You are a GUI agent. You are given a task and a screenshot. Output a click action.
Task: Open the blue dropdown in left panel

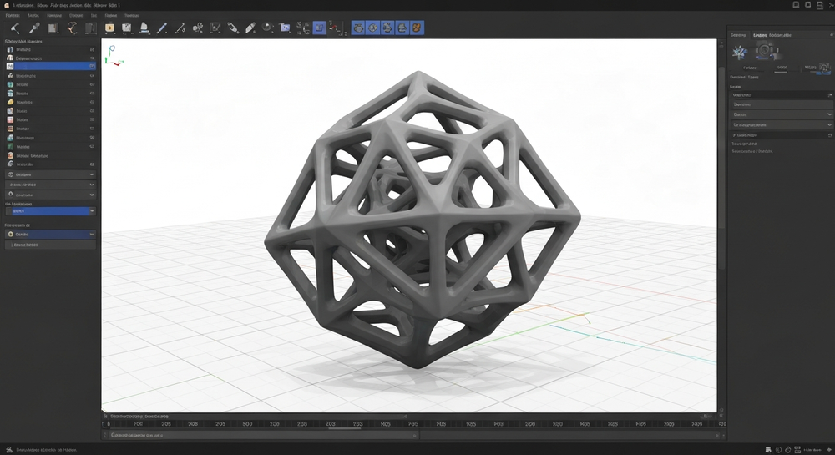[51, 211]
